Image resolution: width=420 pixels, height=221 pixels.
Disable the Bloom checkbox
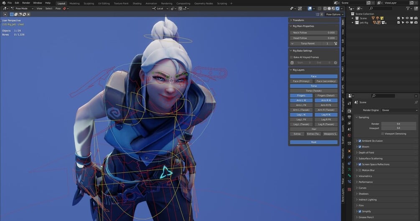click(360, 147)
